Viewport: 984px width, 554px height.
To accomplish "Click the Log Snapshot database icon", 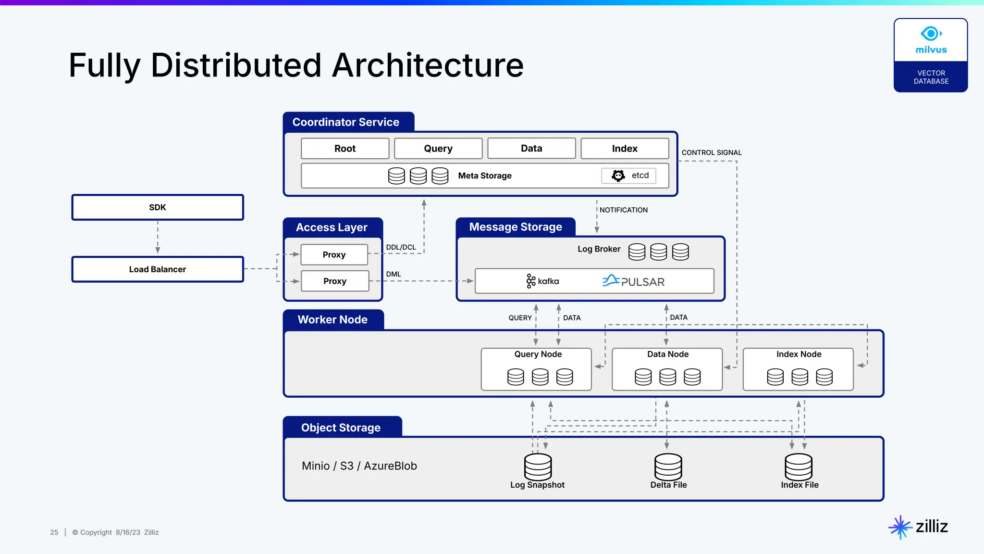I will (x=538, y=466).
